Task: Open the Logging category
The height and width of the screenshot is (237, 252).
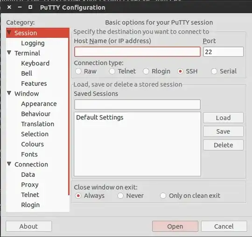Action: (33, 43)
